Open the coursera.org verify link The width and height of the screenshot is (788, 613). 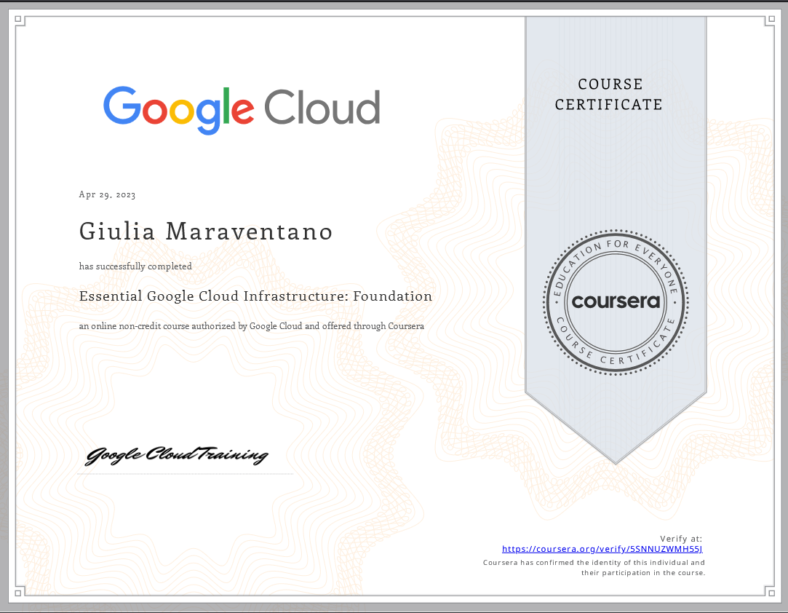602,550
